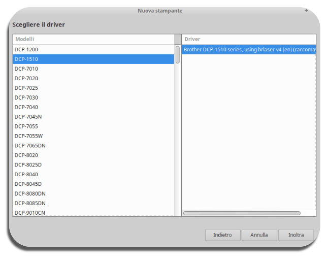
Task: Select the DCP-7010 model
Action: point(26,69)
